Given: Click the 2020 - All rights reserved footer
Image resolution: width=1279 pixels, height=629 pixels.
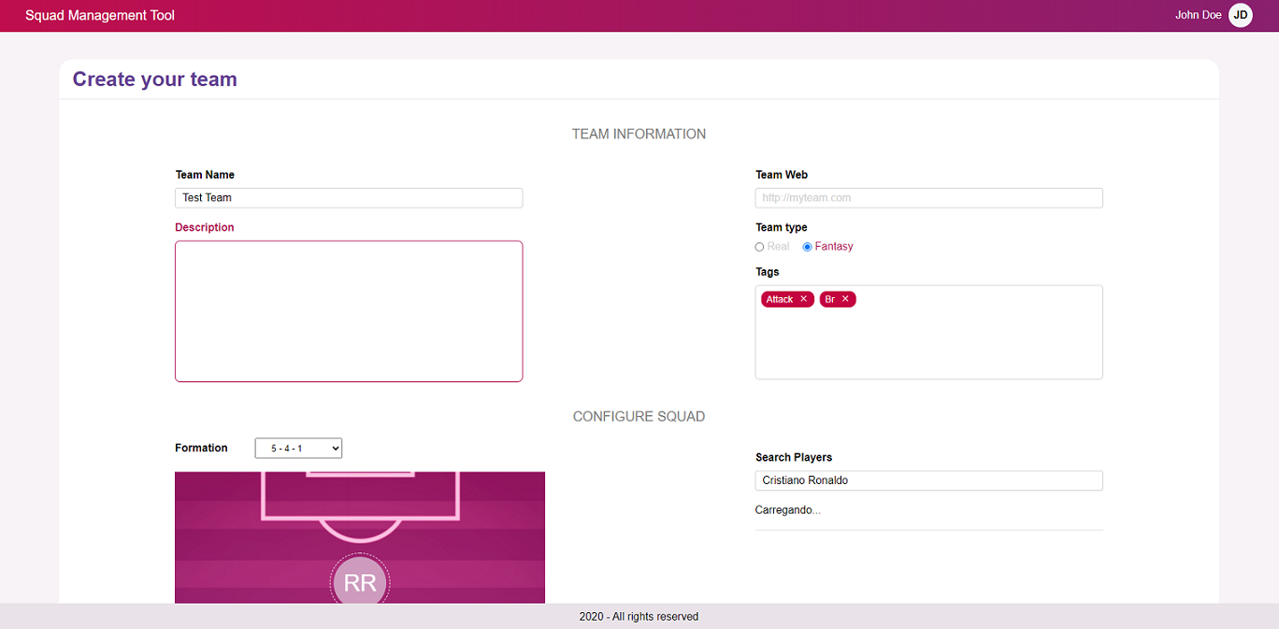Looking at the screenshot, I should pyautogui.click(x=639, y=617).
